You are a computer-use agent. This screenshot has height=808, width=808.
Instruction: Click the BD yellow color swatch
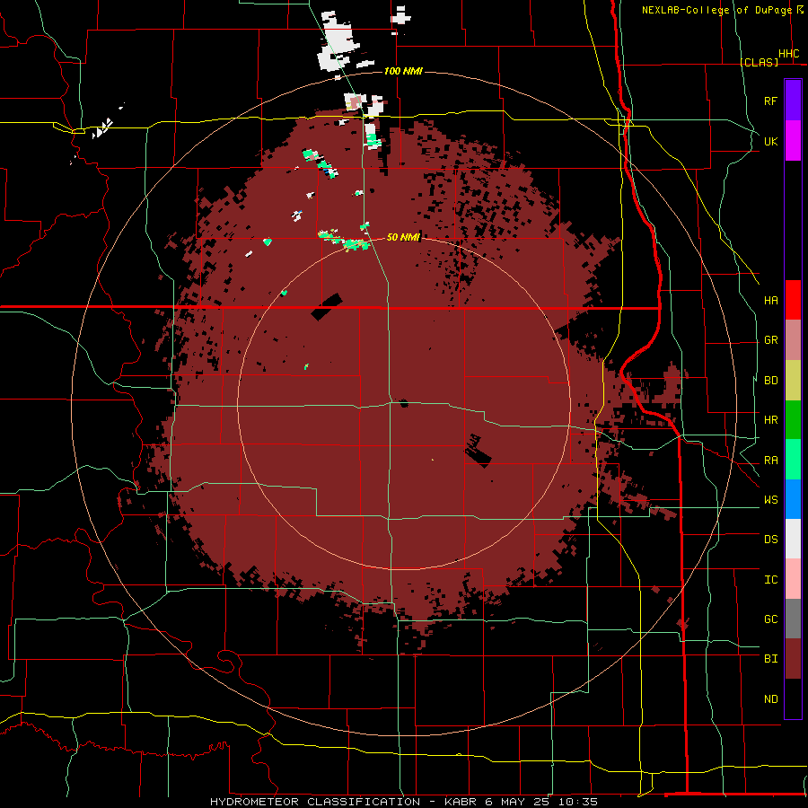pos(793,381)
